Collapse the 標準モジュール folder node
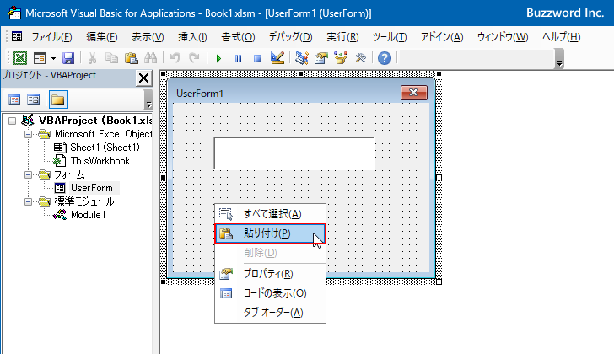 coord(28,201)
